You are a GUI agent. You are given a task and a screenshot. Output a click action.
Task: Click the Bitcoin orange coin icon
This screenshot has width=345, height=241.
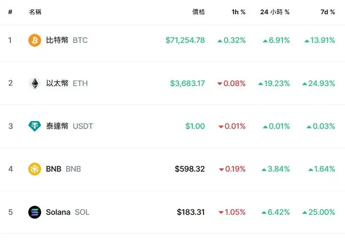coord(35,40)
